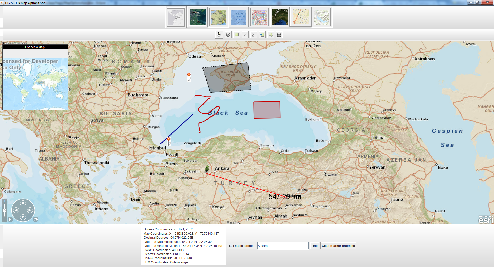This screenshot has width=494, height=267.
Task: Click the UTM Coordinates Out-of-range line
Action: 166,262
